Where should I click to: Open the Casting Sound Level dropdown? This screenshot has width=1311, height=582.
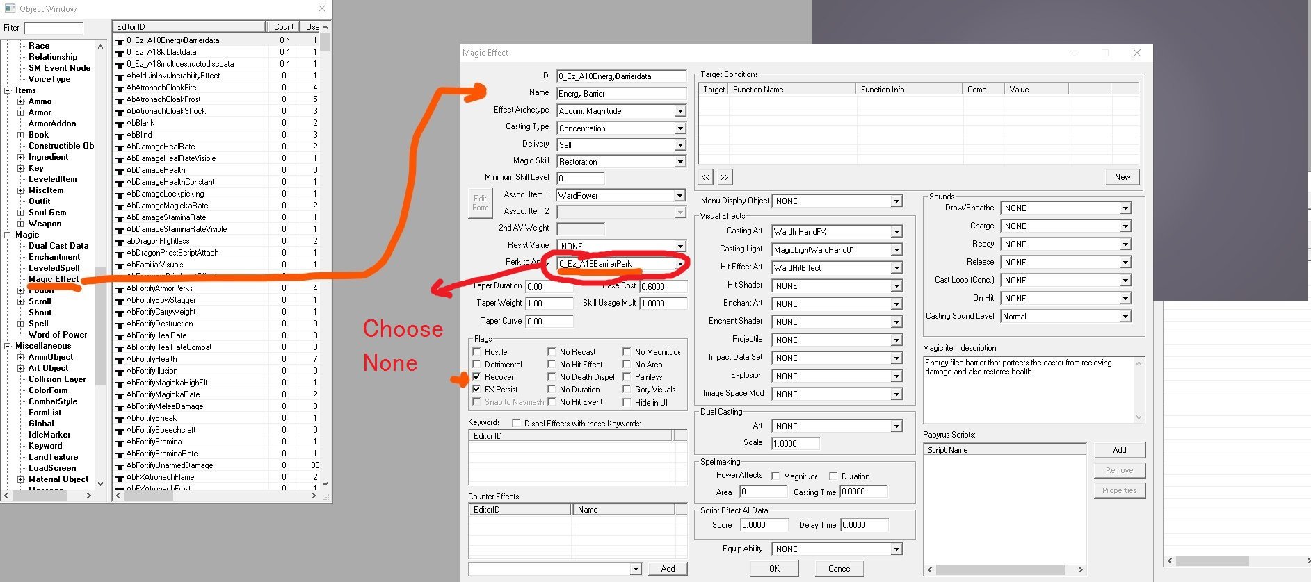pyautogui.click(x=1125, y=317)
